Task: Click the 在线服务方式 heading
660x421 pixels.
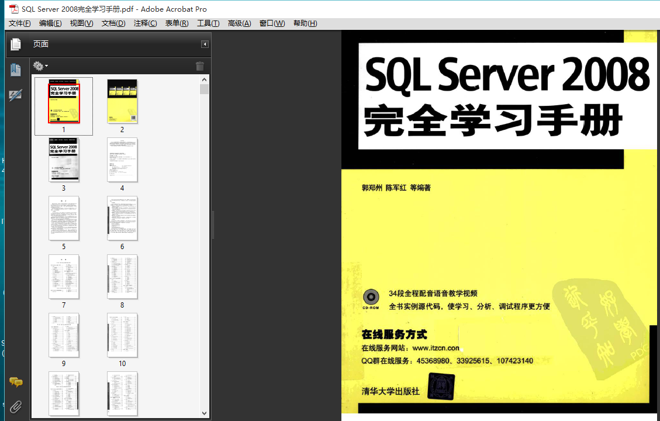Action: coord(395,334)
